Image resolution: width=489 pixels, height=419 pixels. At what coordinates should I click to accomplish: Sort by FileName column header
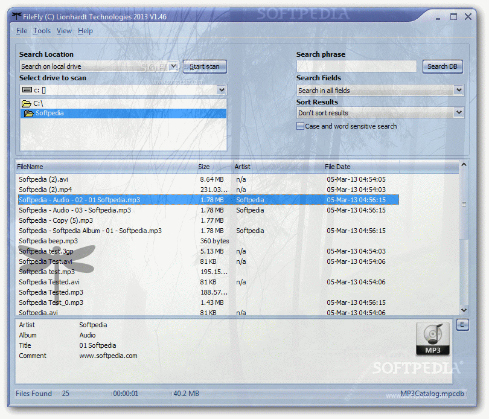click(106, 167)
